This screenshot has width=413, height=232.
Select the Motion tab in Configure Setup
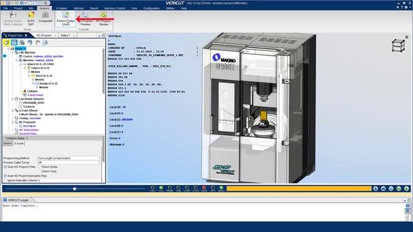click(x=8, y=143)
